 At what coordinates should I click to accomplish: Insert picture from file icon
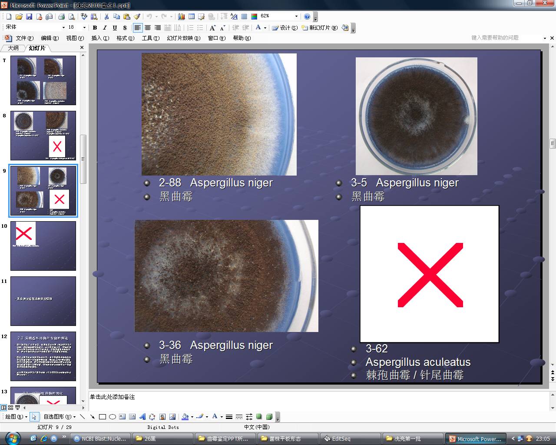pos(172,417)
